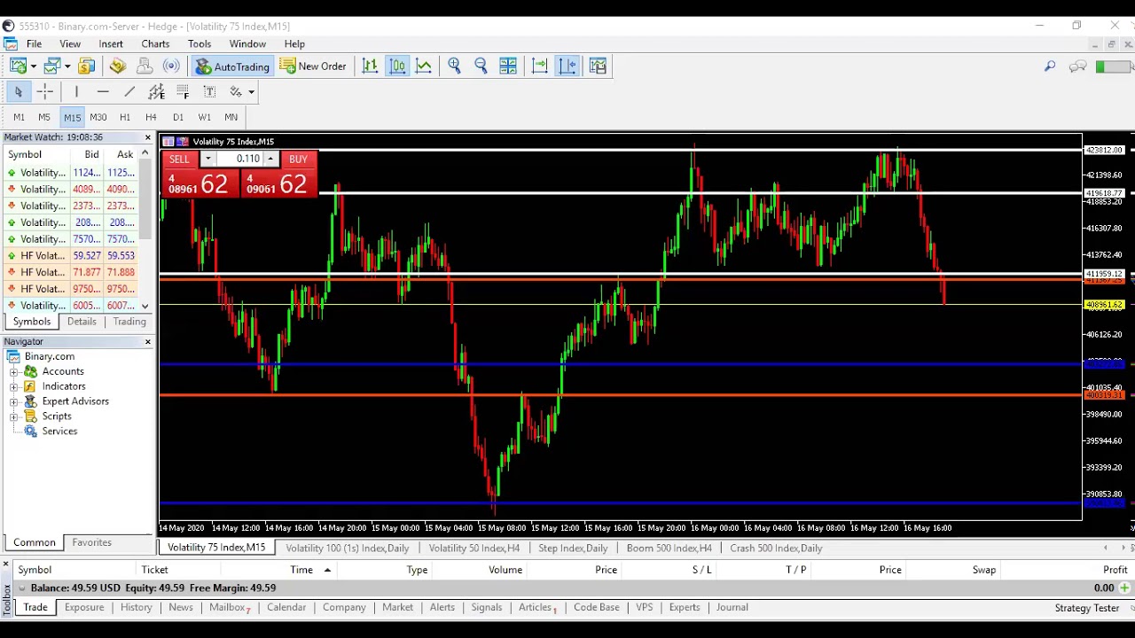Open the Charts menu
This screenshot has height=638, width=1135.
point(155,43)
